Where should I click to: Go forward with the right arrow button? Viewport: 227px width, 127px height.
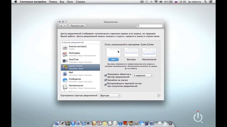coord(65,26)
